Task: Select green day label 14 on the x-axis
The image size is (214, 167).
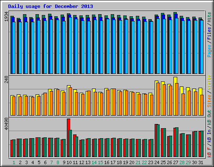Action: (x=94, y=162)
